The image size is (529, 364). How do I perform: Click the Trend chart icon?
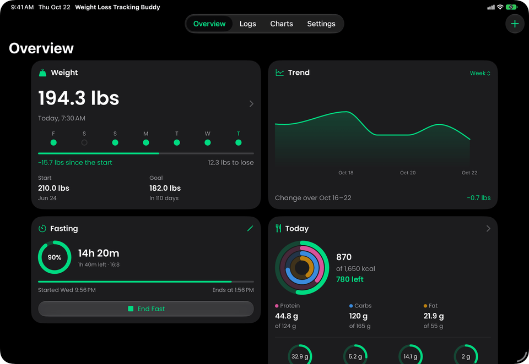click(280, 73)
